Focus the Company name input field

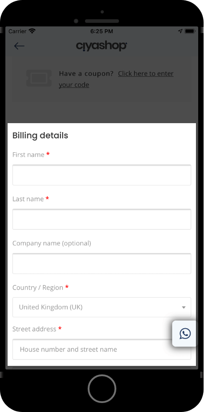click(x=102, y=263)
